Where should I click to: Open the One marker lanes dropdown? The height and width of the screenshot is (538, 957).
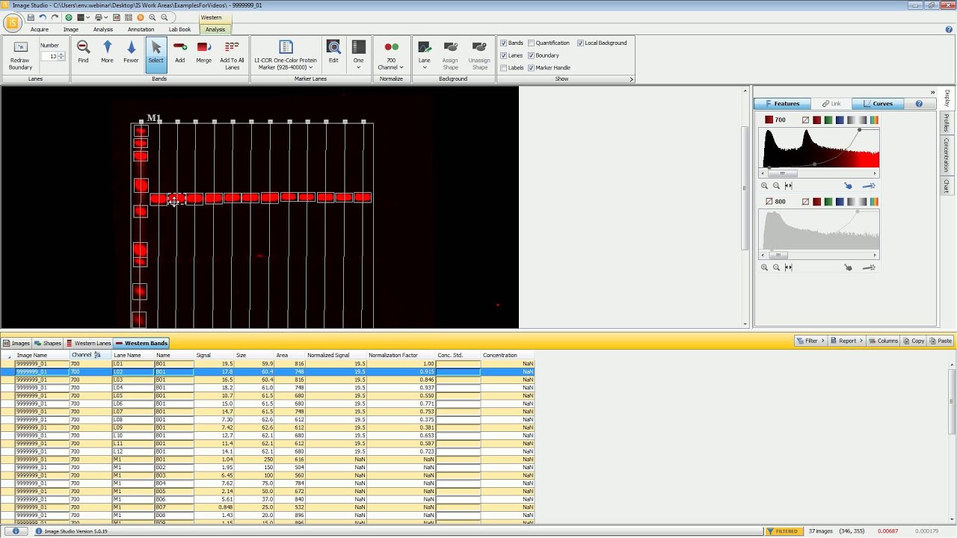pos(358,55)
